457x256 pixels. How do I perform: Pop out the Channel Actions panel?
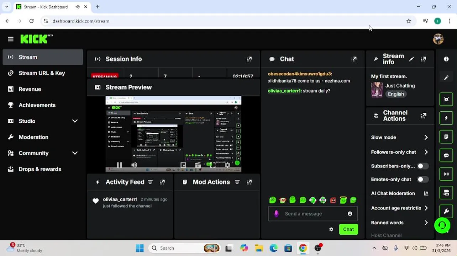pos(424,116)
